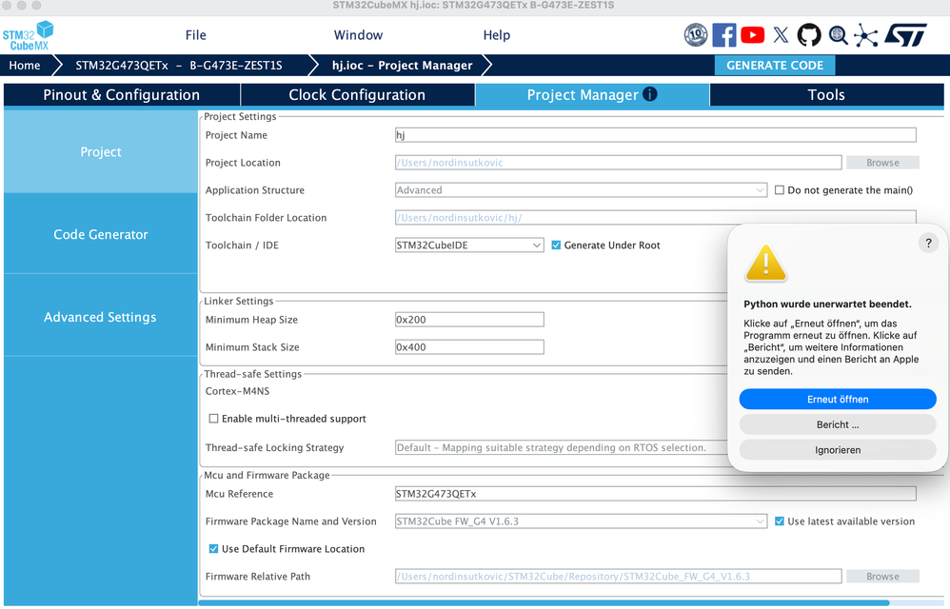Uncheck Use latest available version

(x=780, y=521)
